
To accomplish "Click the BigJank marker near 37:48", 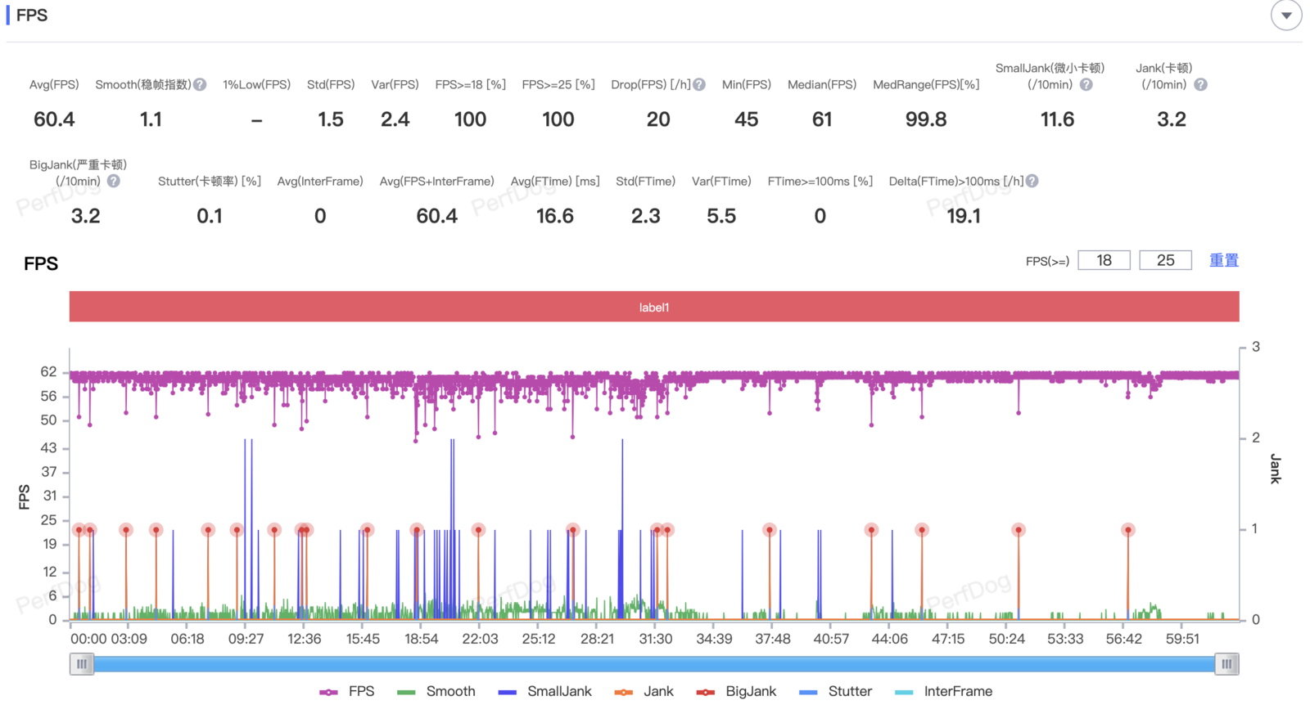I will point(770,530).
